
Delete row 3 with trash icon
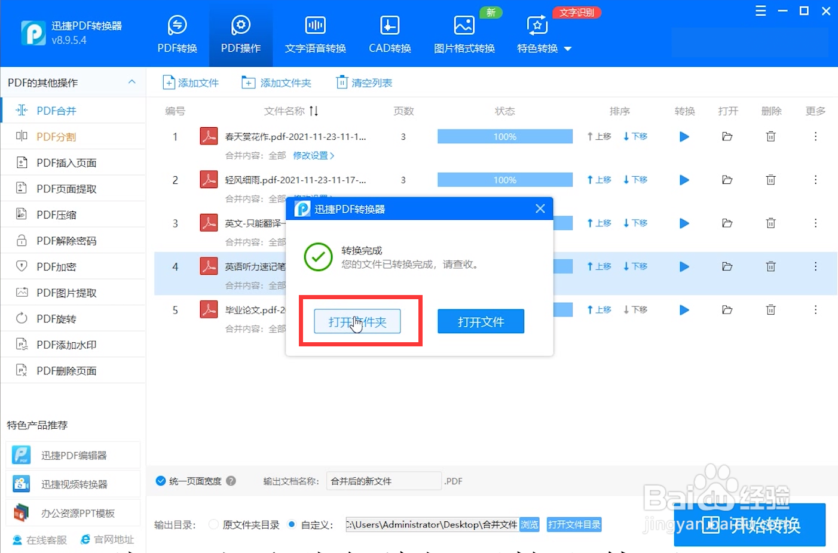tap(771, 223)
